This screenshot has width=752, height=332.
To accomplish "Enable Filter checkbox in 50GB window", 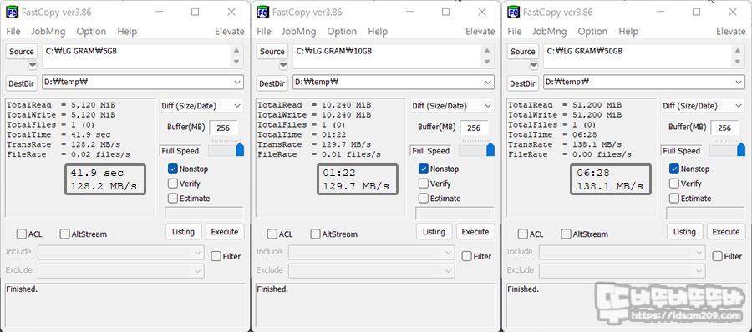I will coord(718,256).
